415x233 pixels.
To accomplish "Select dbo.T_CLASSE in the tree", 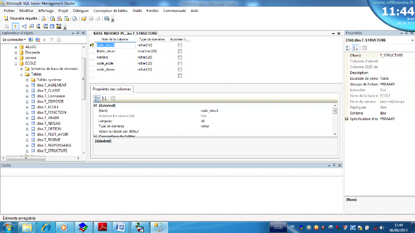I will click(48, 91).
